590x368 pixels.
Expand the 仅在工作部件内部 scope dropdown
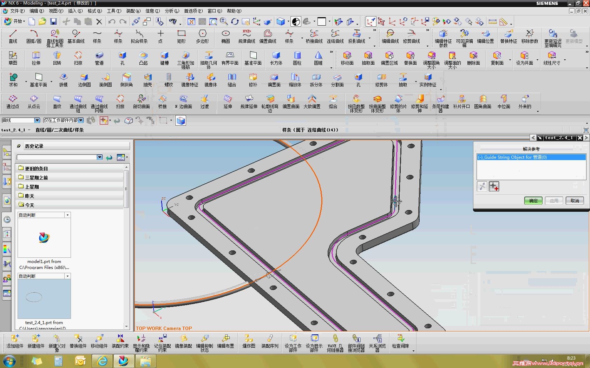[x=81, y=120]
